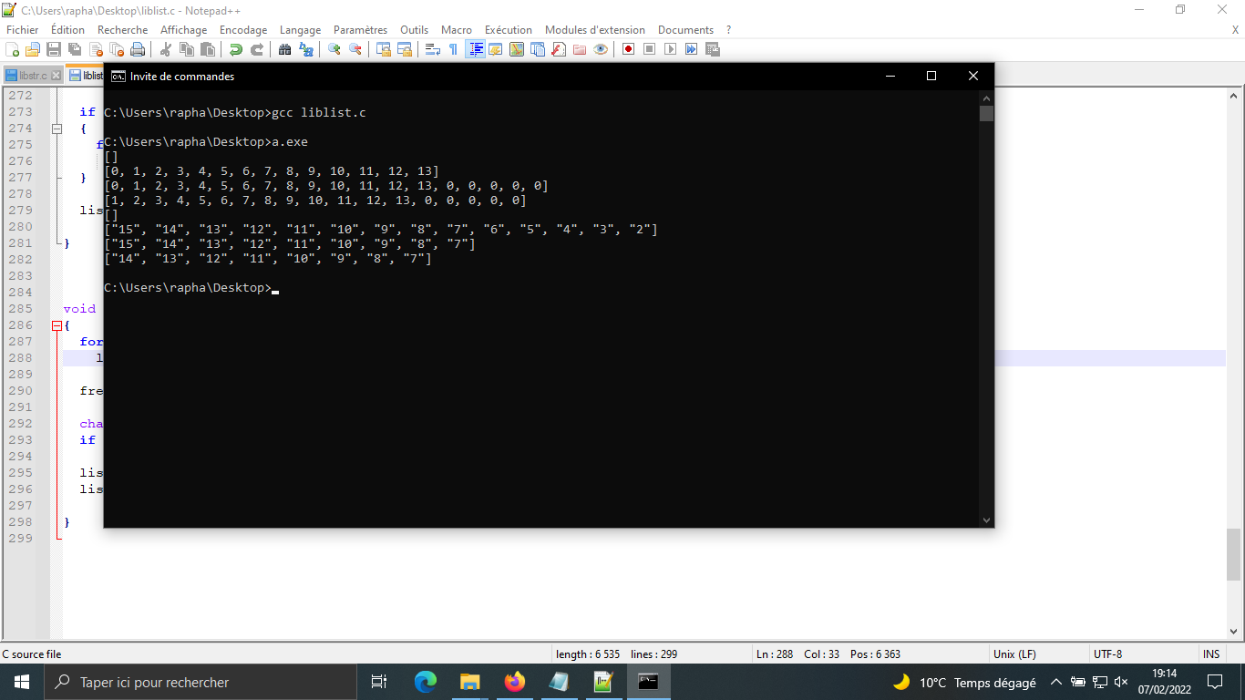Show hidden system tray icons

point(1056,682)
